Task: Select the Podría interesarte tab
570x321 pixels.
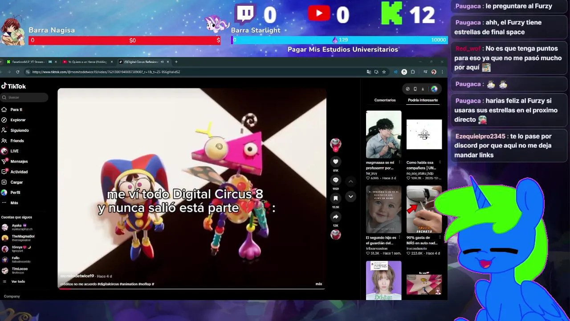Action: click(423, 100)
